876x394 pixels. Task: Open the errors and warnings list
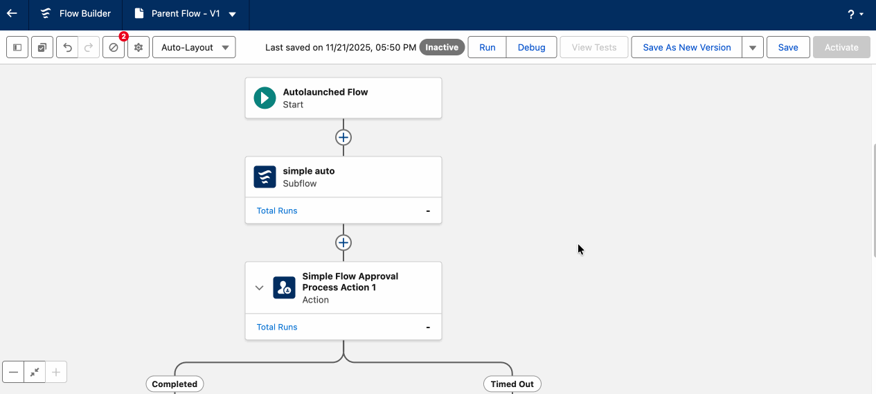114,47
